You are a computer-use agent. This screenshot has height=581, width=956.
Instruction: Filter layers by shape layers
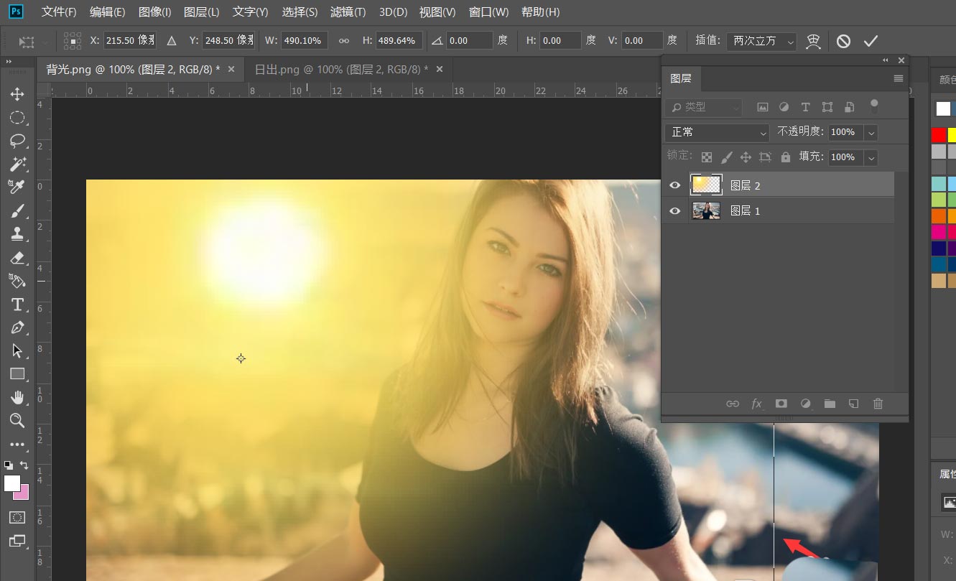point(827,107)
